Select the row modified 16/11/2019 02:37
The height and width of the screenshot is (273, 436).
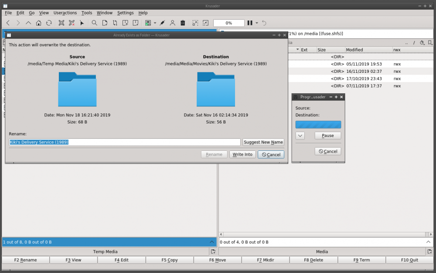coord(361,71)
